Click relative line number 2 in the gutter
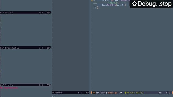The width and height of the screenshot is (173, 97). point(95,8)
